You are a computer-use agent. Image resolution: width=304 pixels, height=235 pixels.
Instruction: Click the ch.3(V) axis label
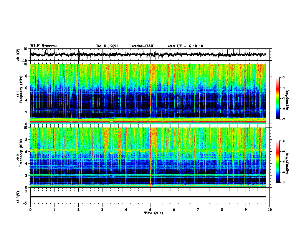[18, 197]
